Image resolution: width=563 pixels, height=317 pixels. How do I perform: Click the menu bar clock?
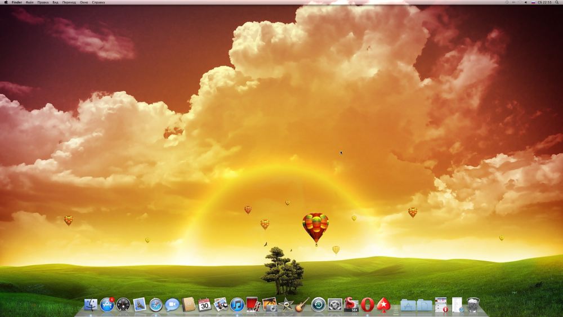pyautogui.click(x=544, y=2)
